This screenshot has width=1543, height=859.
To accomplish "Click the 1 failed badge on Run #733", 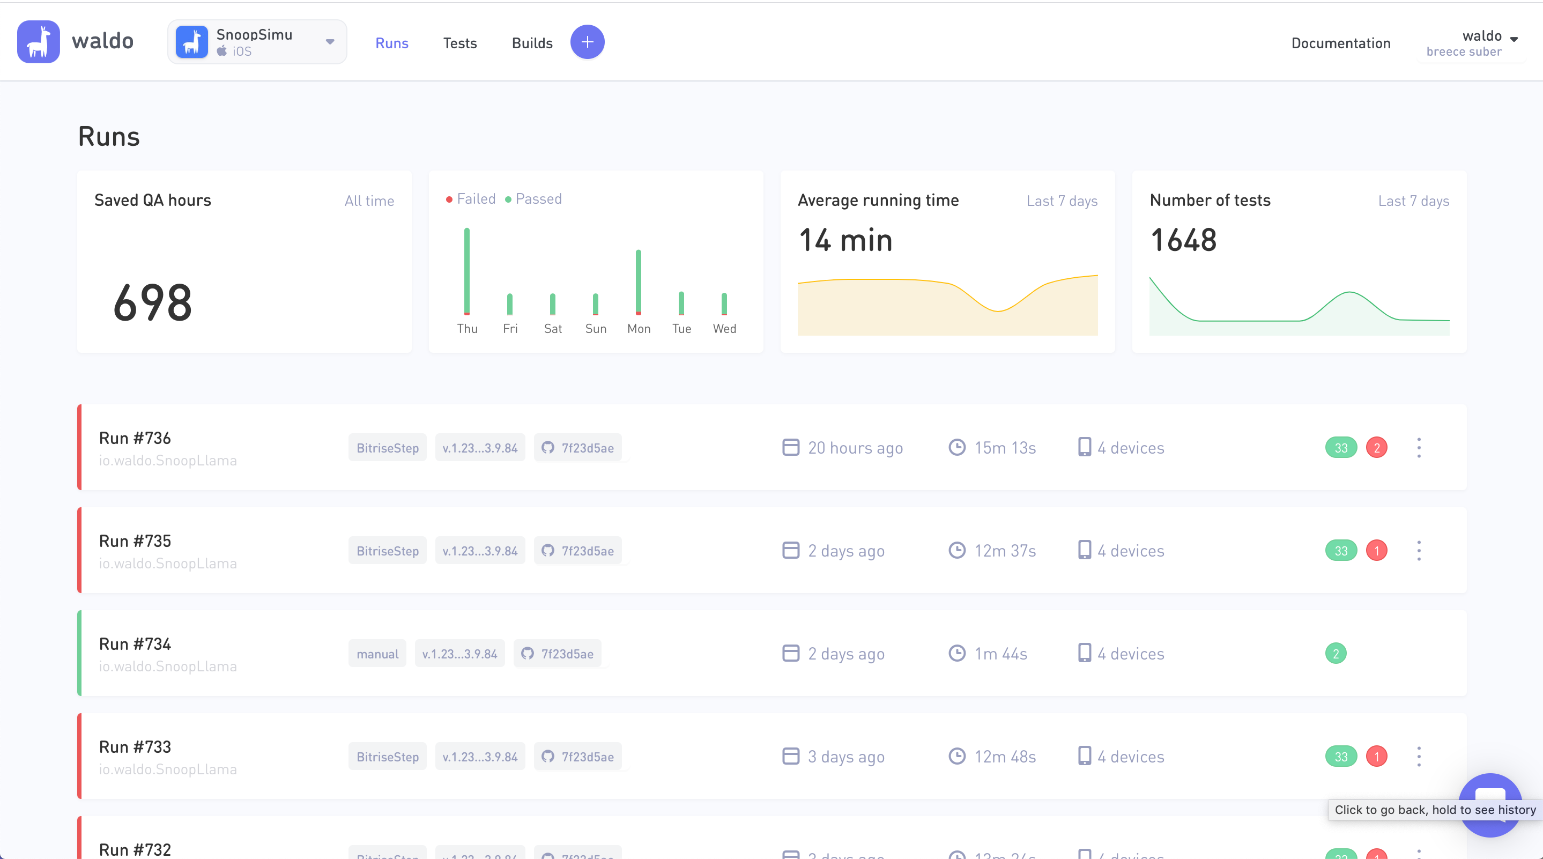I will [1376, 757].
